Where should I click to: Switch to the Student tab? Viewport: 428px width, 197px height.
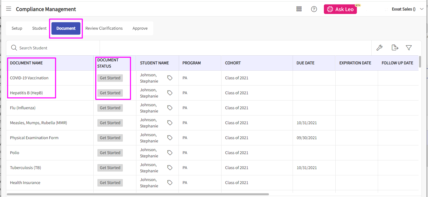coord(39,28)
